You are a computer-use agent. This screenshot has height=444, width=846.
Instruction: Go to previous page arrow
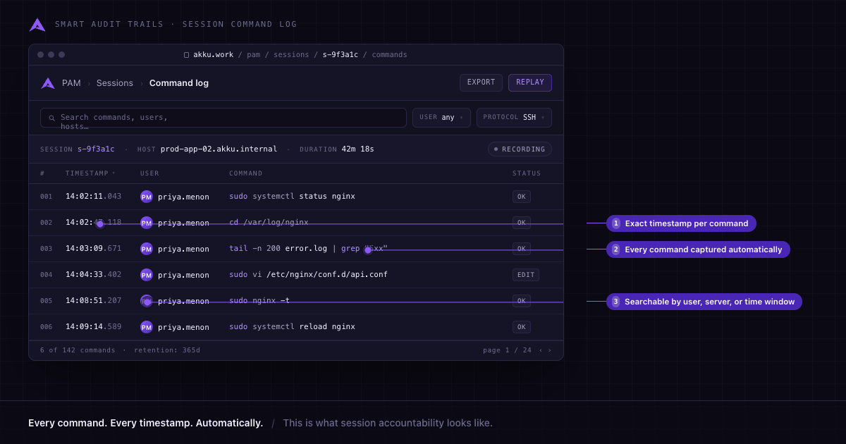[x=541, y=350]
